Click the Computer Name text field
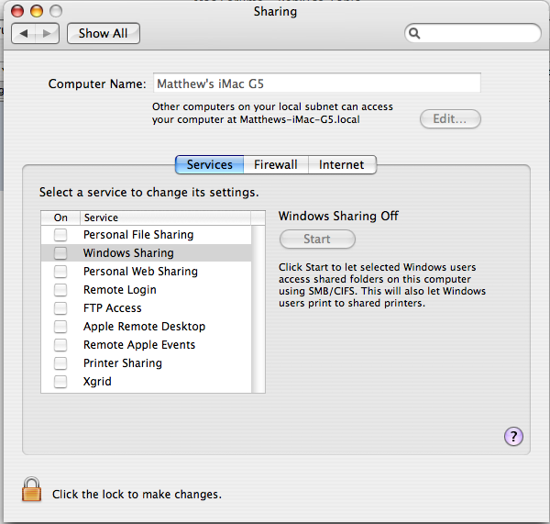The image size is (550, 524). coord(317,84)
